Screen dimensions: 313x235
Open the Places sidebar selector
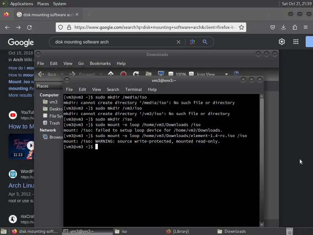(49, 86)
